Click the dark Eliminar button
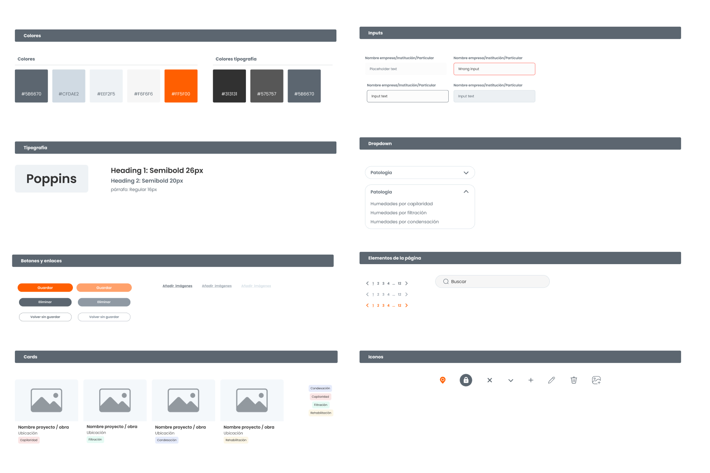 point(45,302)
